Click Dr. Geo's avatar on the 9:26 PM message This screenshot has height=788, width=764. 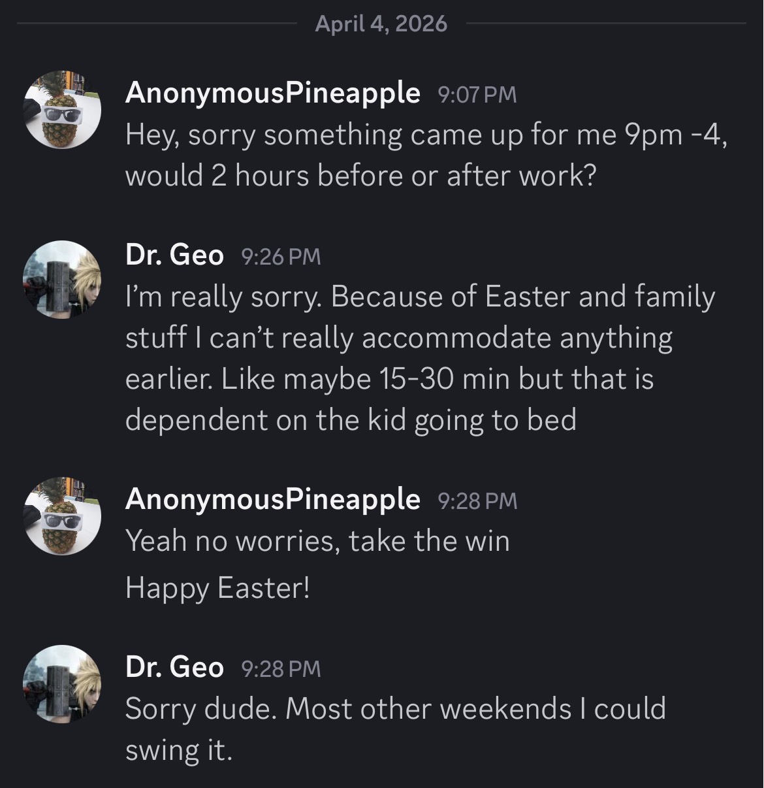[63, 280]
